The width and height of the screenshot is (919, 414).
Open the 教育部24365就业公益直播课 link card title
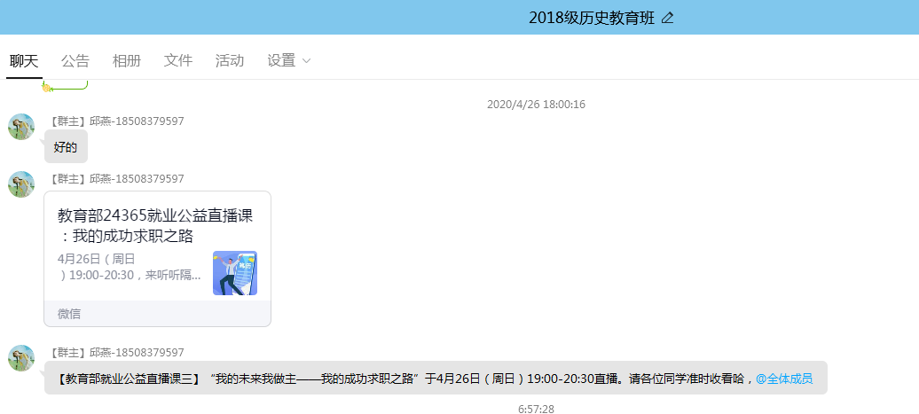coord(155,226)
